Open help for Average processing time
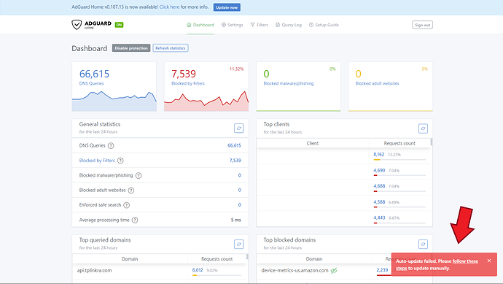Viewport: 503px width, 284px height. 135,220
